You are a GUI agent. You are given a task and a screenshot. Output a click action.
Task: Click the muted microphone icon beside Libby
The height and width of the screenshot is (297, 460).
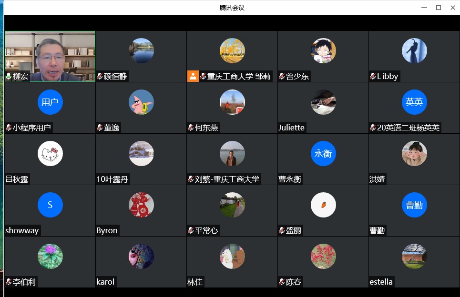373,77
